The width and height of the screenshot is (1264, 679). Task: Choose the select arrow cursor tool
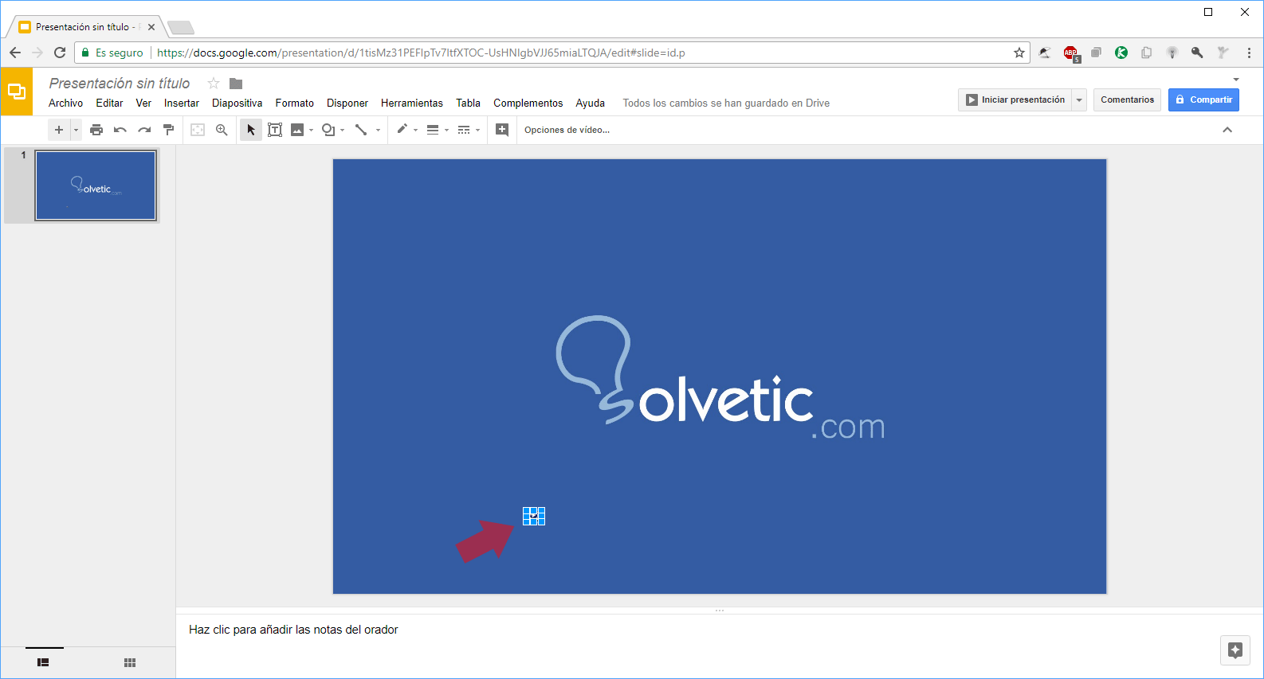point(251,130)
